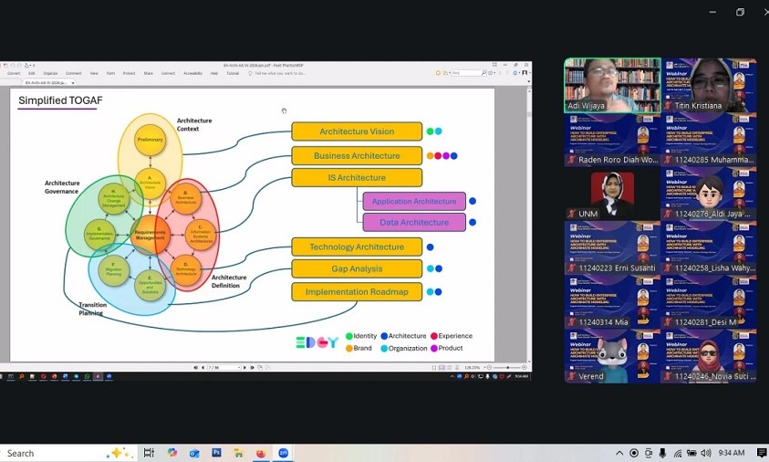Open the Comment menu tab
This screenshot has width=769, height=462.
point(73,73)
